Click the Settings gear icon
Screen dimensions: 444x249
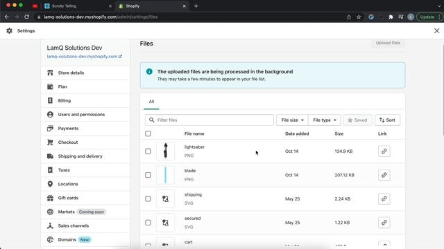click(9, 30)
